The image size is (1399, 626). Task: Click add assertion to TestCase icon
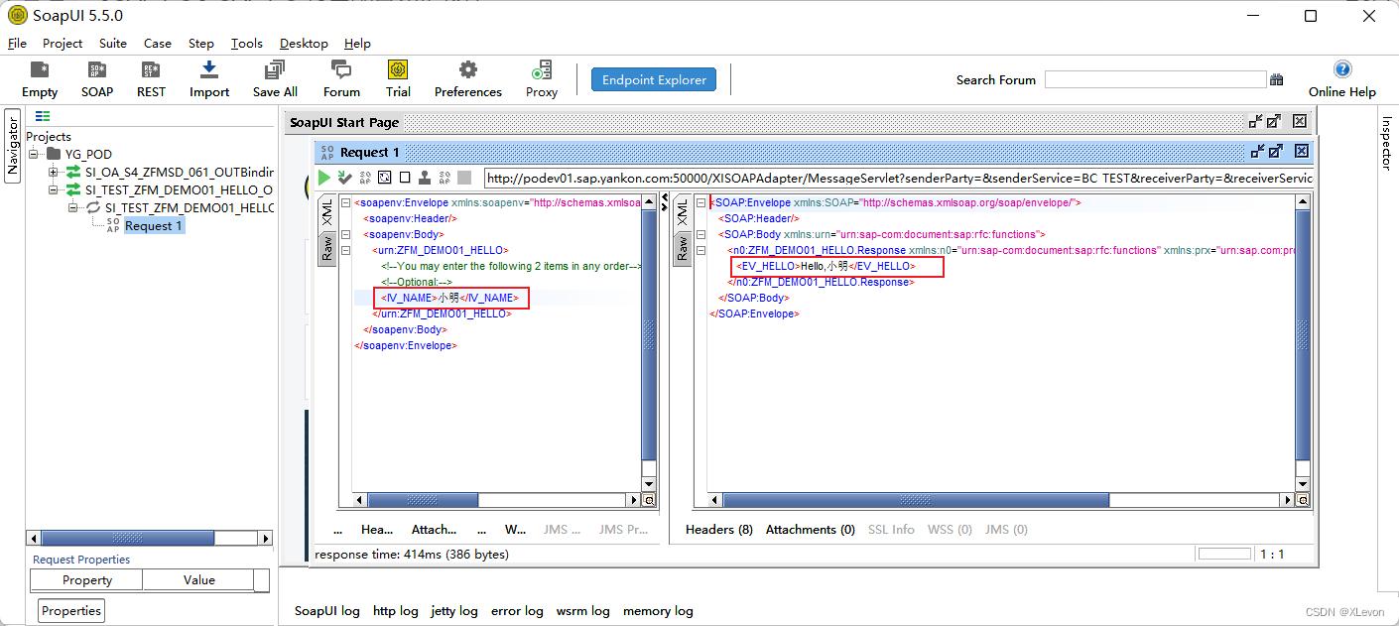tap(344, 178)
